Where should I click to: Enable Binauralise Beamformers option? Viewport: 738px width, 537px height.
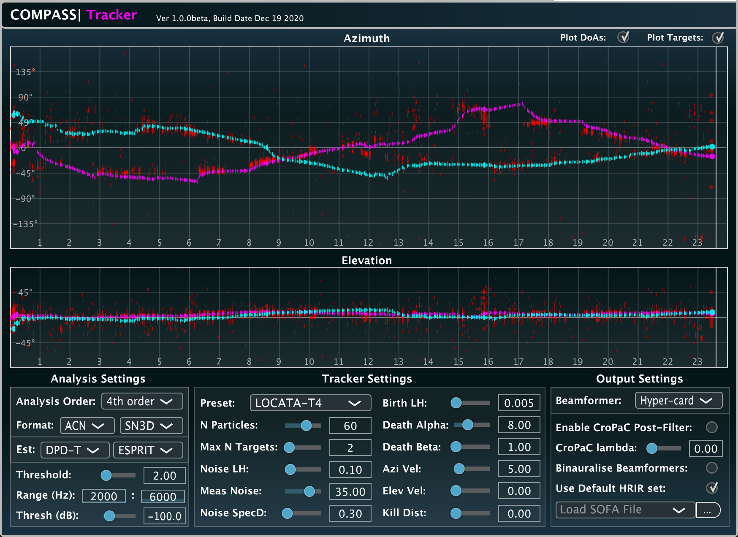coord(712,468)
